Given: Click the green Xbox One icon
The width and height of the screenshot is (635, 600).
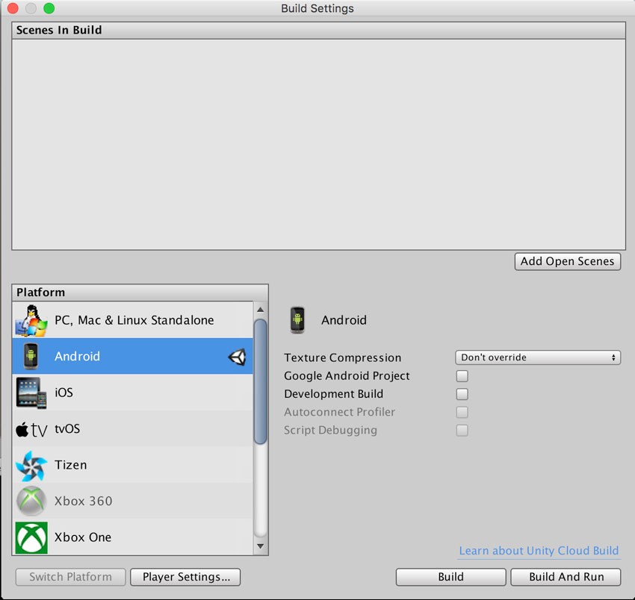Looking at the screenshot, I should coord(31,538).
